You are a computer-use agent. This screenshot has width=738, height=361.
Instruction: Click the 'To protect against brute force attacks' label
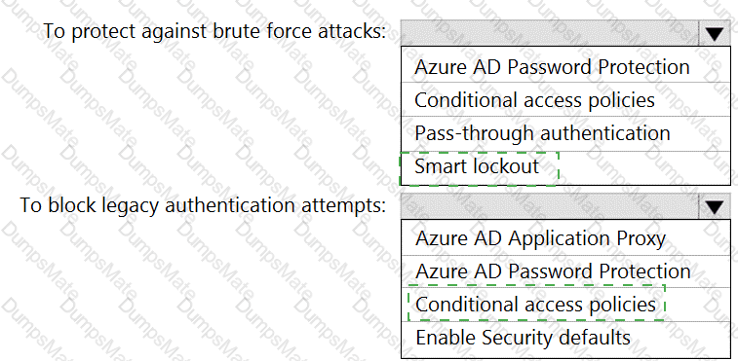214,31
